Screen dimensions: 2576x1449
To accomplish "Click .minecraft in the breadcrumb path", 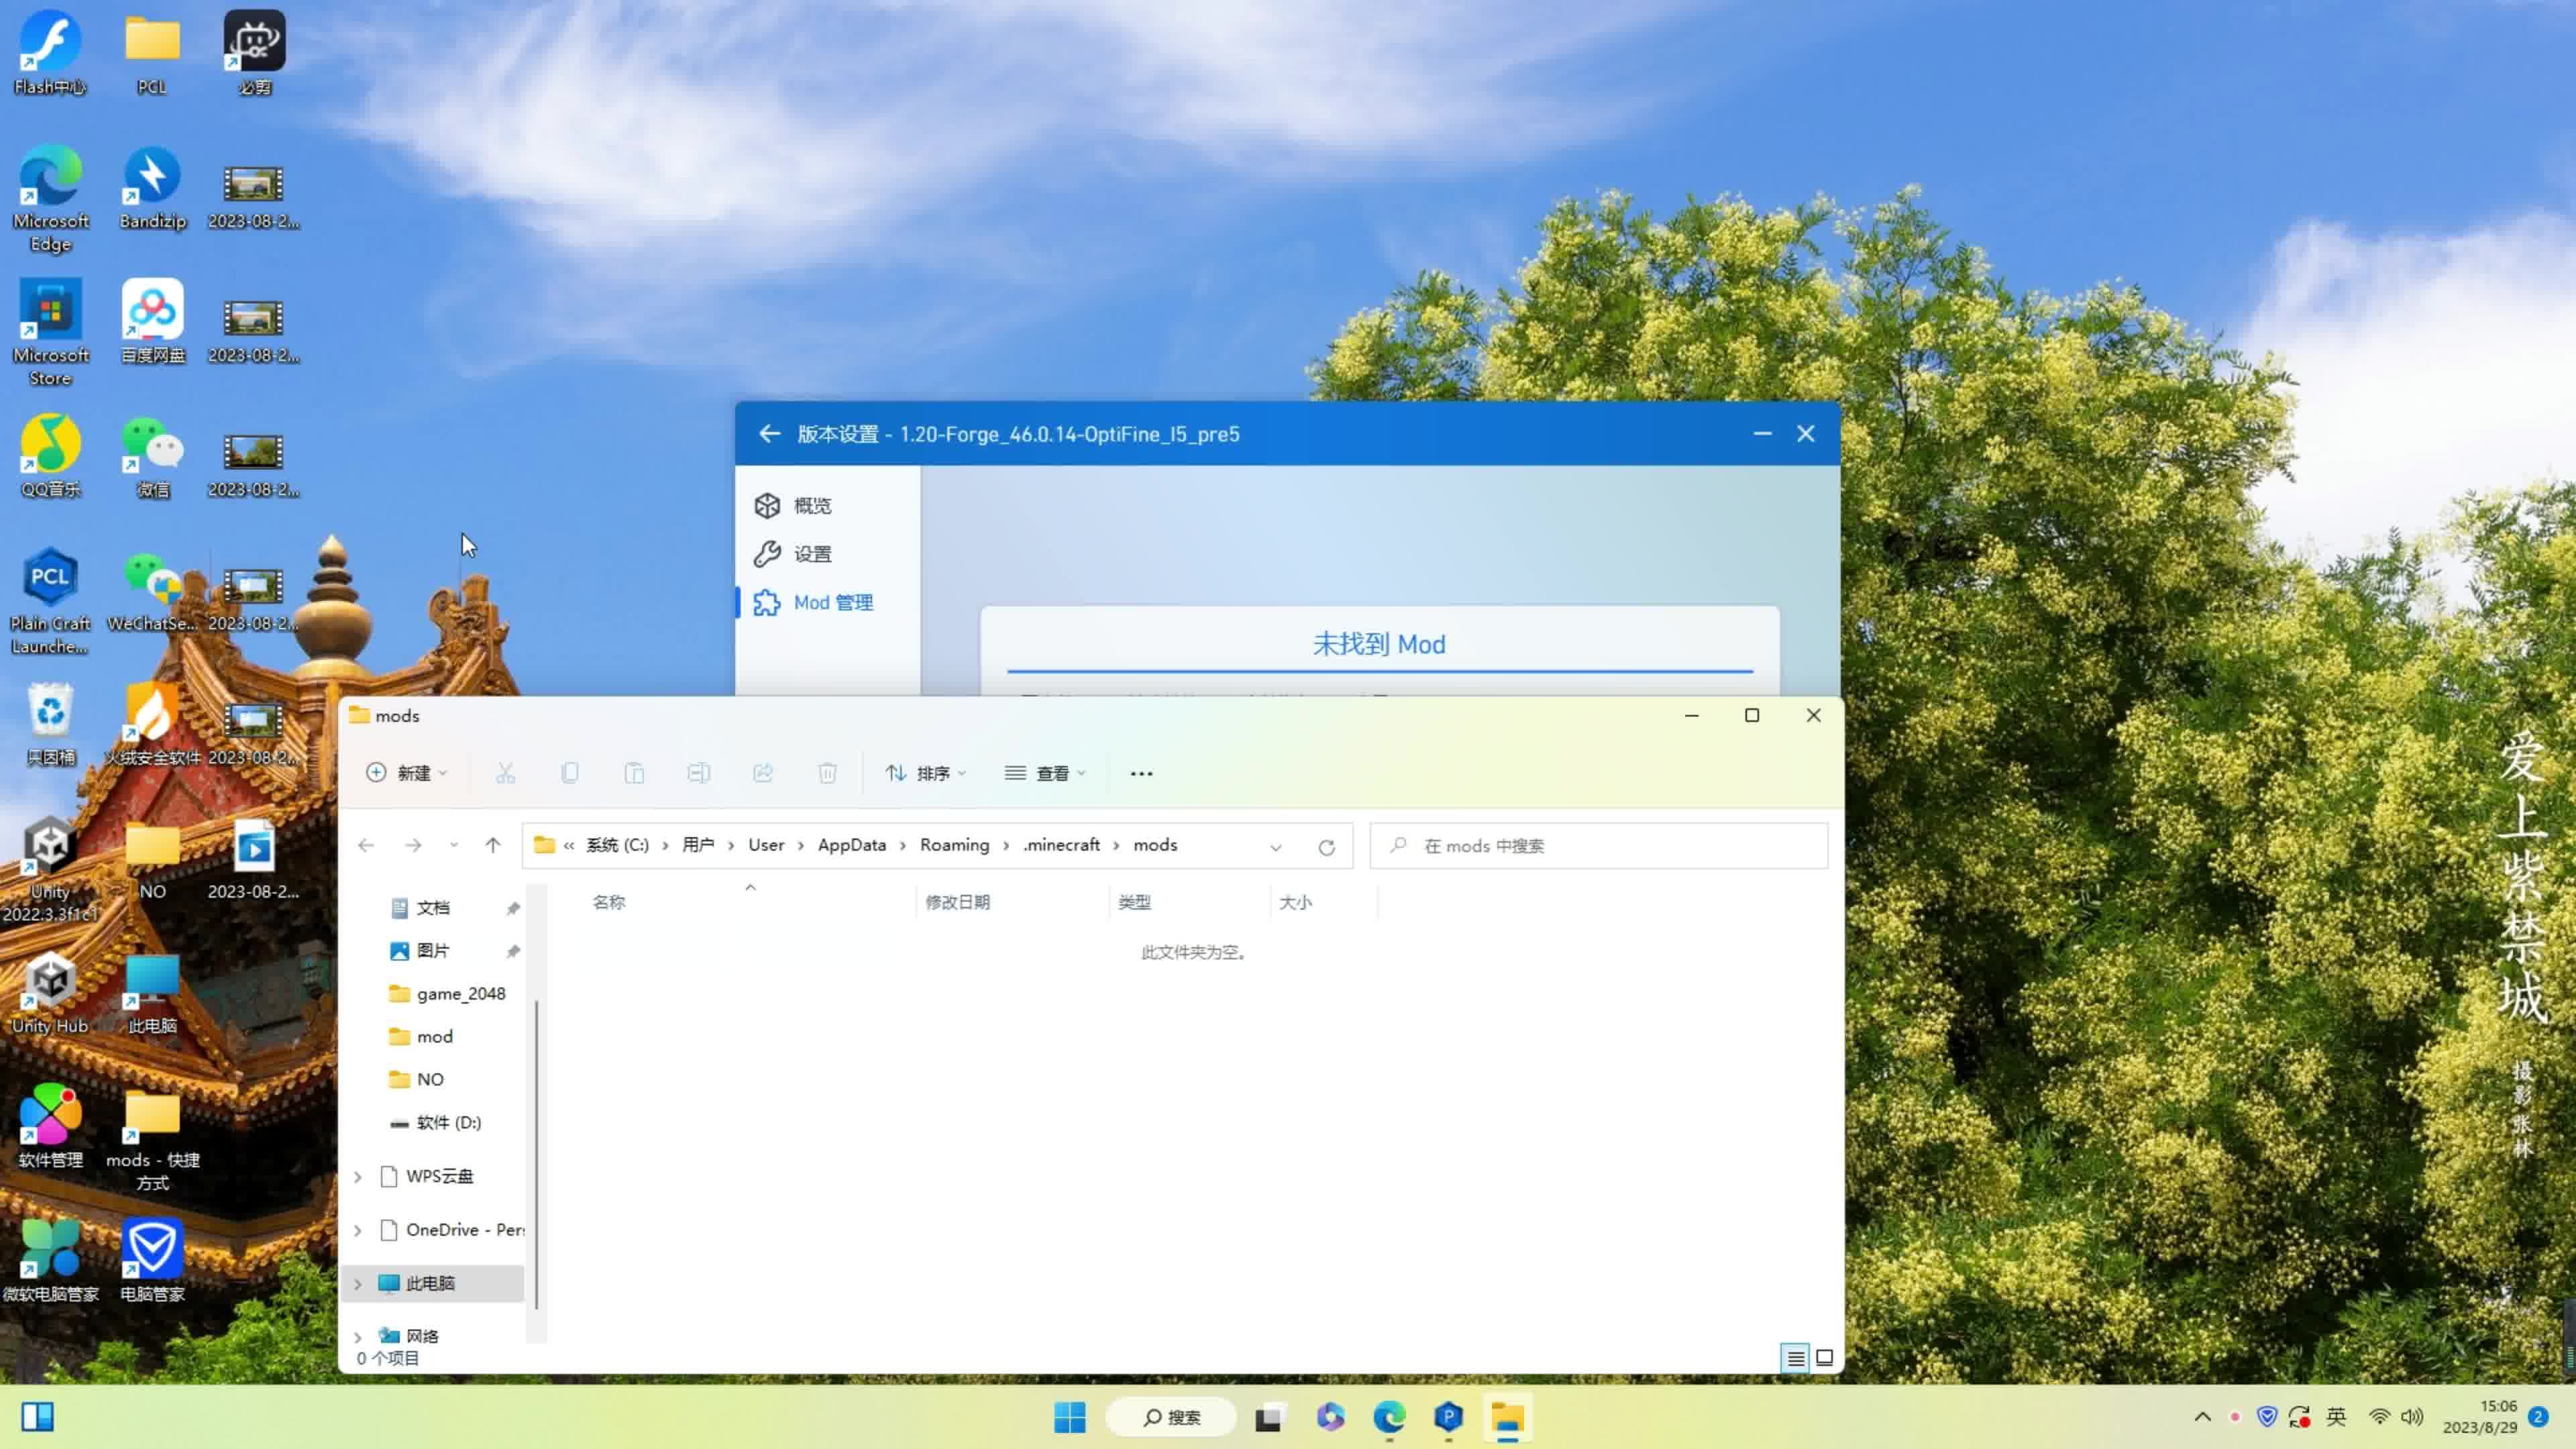I will pyautogui.click(x=1061, y=845).
